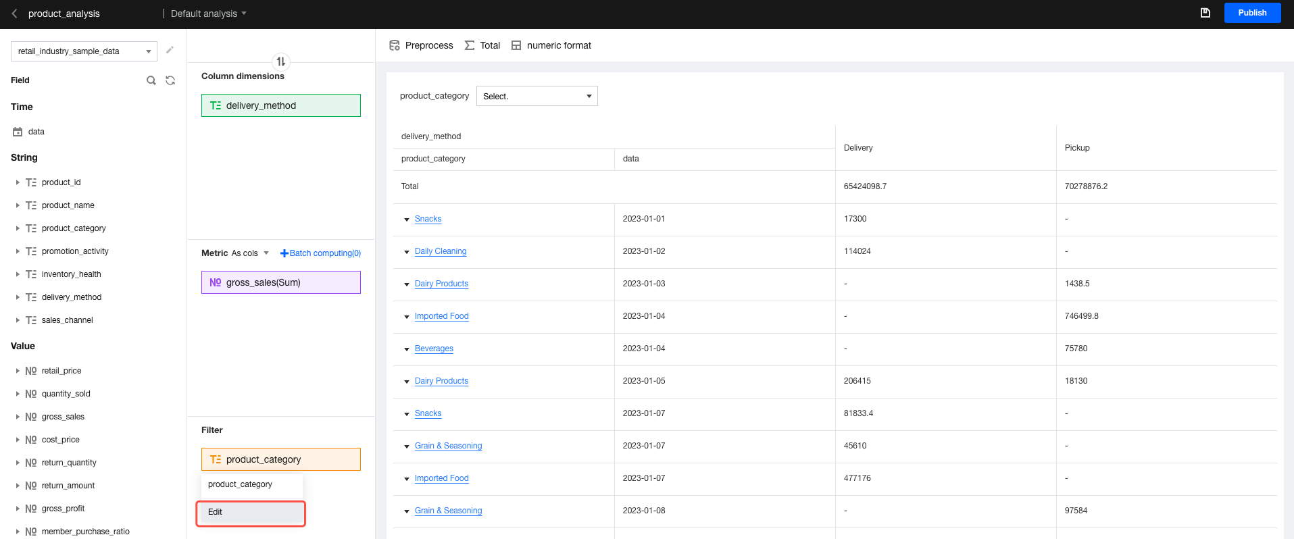This screenshot has height=539, width=1294.
Task: Click the value 746499.8
Action: tap(1081, 316)
